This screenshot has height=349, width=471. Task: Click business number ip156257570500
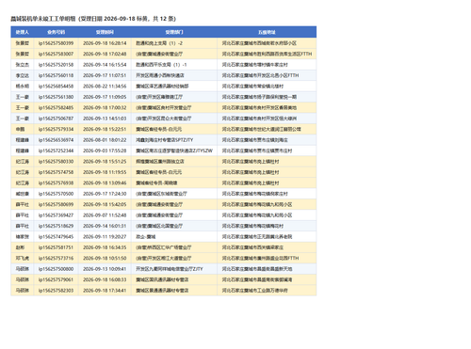coord(56,194)
